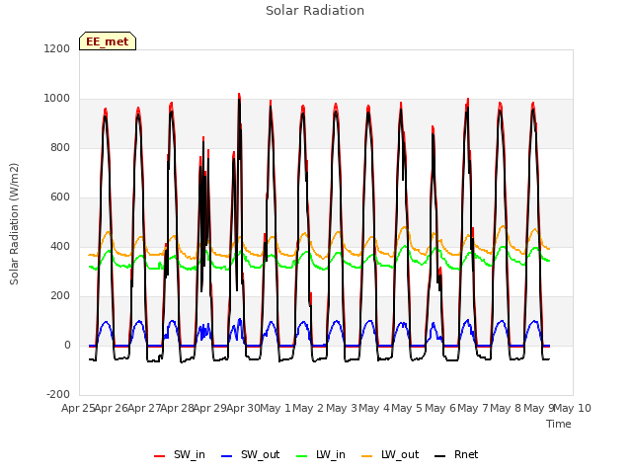Click y-axis tick label 800
This screenshot has width=632, height=474.
(60, 147)
